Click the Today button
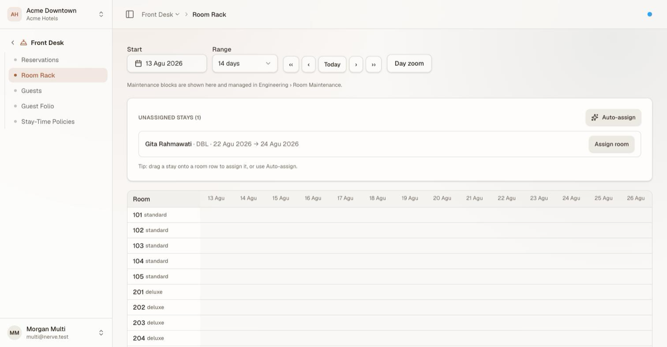The image size is (667, 347). tap(332, 64)
